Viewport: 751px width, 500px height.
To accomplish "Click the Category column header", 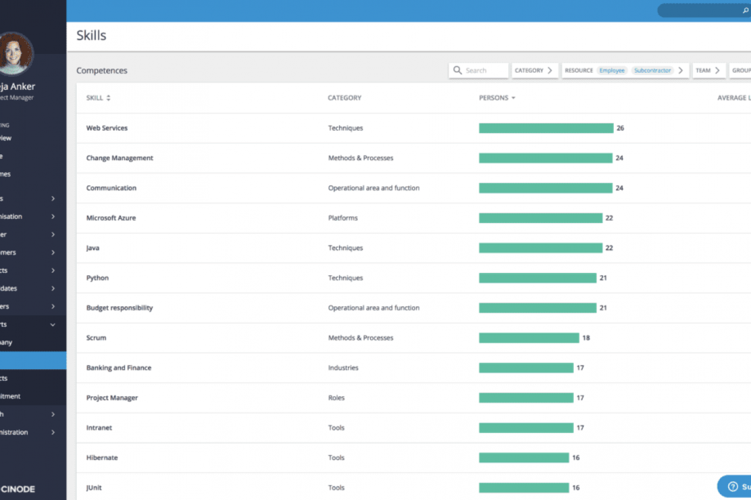I will (x=344, y=98).
